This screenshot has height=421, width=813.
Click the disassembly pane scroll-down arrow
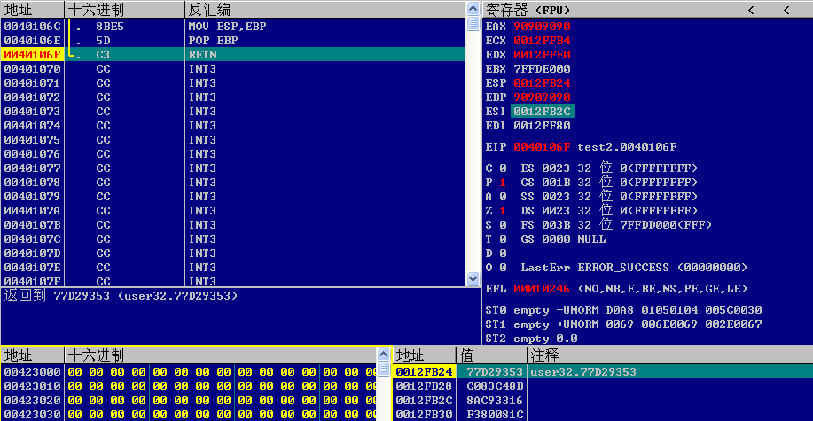473,278
